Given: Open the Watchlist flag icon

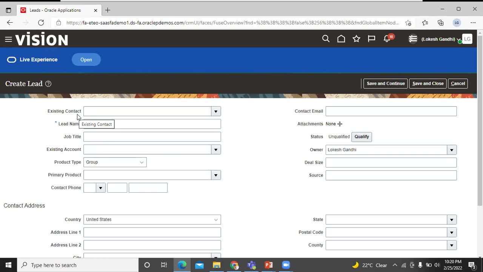Looking at the screenshot, I should click(x=372, y=39).
